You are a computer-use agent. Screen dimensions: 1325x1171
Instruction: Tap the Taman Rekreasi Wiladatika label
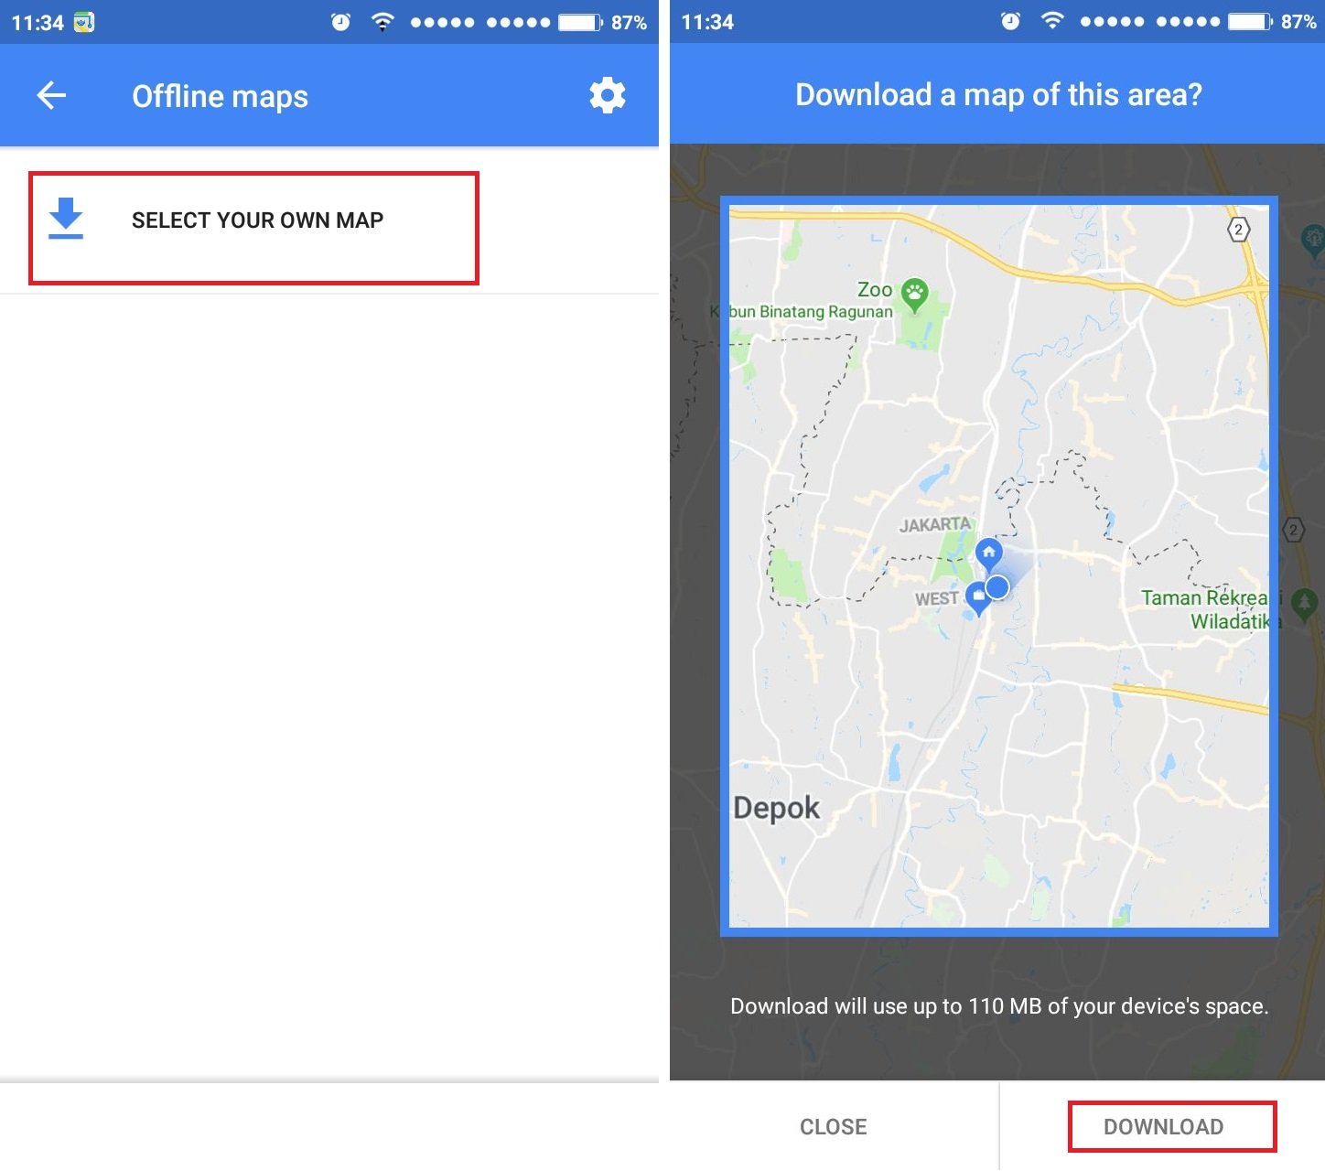tap(1206, 610)
